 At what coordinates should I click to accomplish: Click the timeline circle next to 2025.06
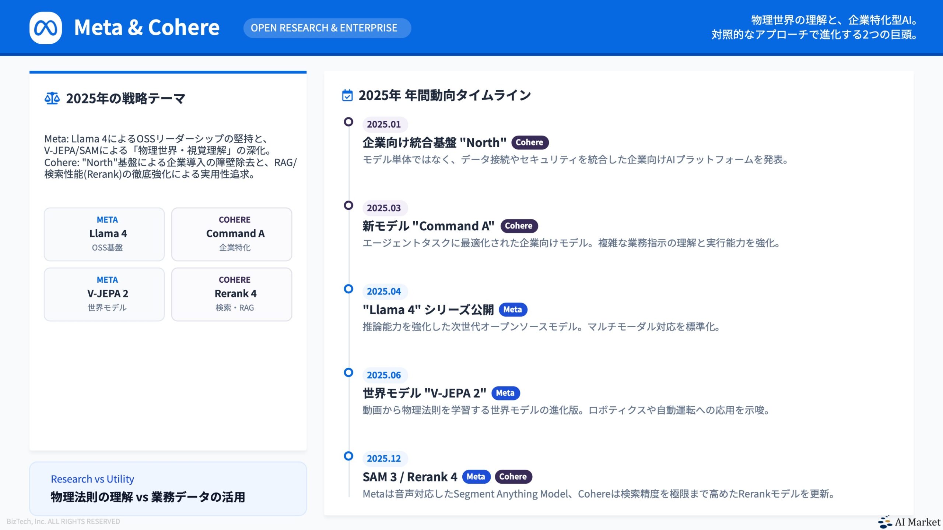click(348, 372)
